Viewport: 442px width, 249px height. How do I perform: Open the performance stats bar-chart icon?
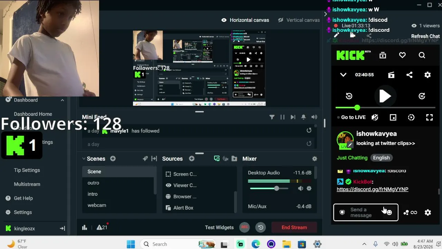coord(85,227)
